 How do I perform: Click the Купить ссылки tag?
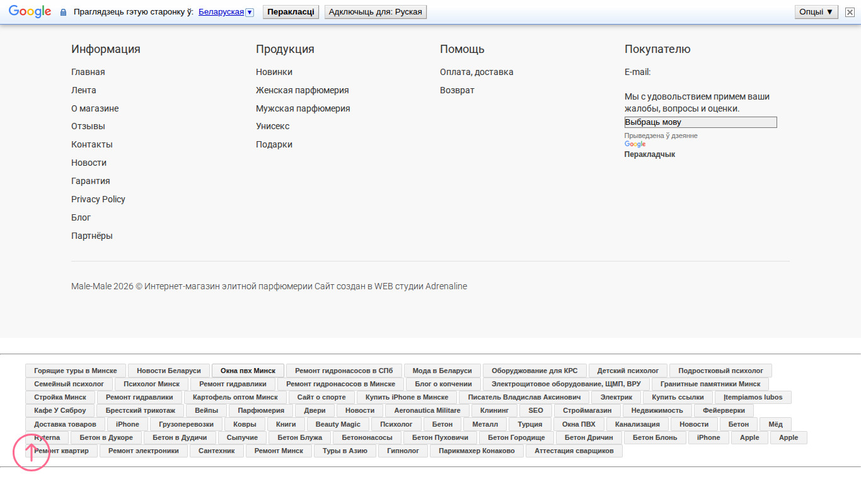678,397
